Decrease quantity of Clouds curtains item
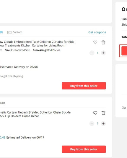The height and width of the screenshot is (158, 127). pos(92,53)
